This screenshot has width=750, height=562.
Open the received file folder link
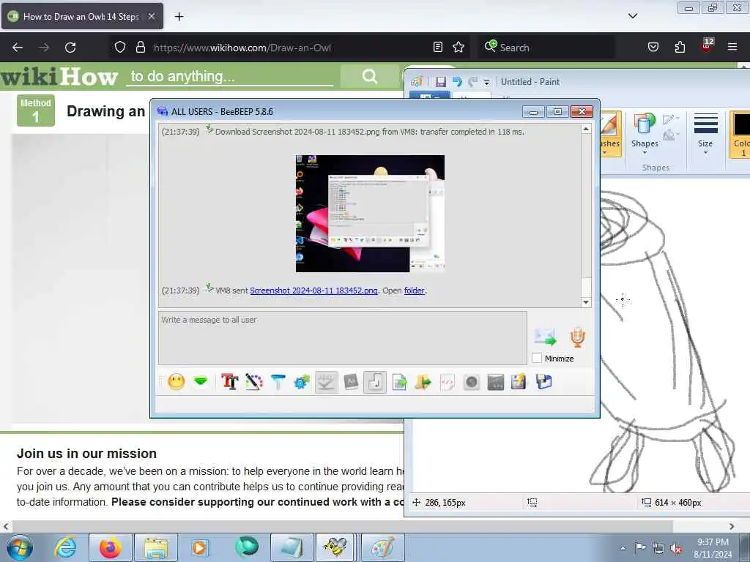pyautogui.click(x=415, y=291)
